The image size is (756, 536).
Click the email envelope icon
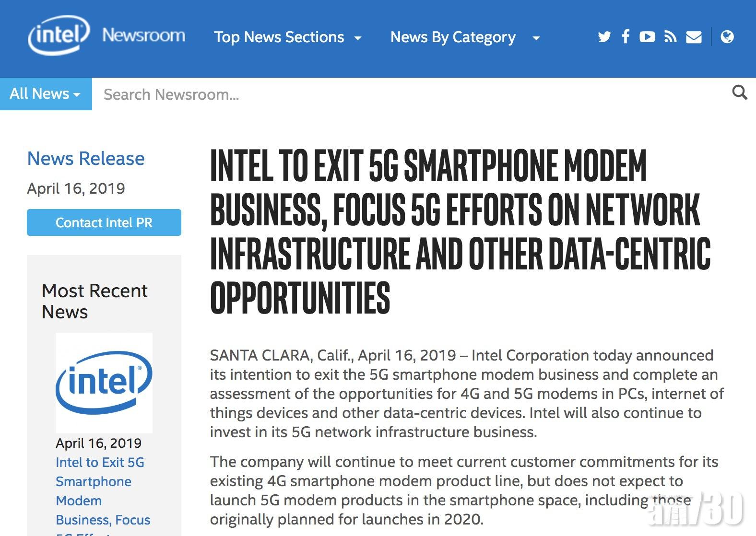(x=694, y=37)
